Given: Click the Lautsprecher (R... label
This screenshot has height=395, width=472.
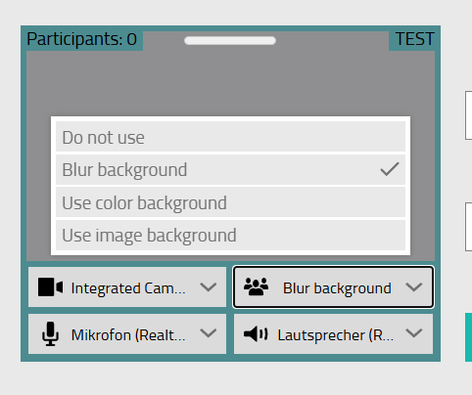Looking at the screenshot, I should click(336, 335).
